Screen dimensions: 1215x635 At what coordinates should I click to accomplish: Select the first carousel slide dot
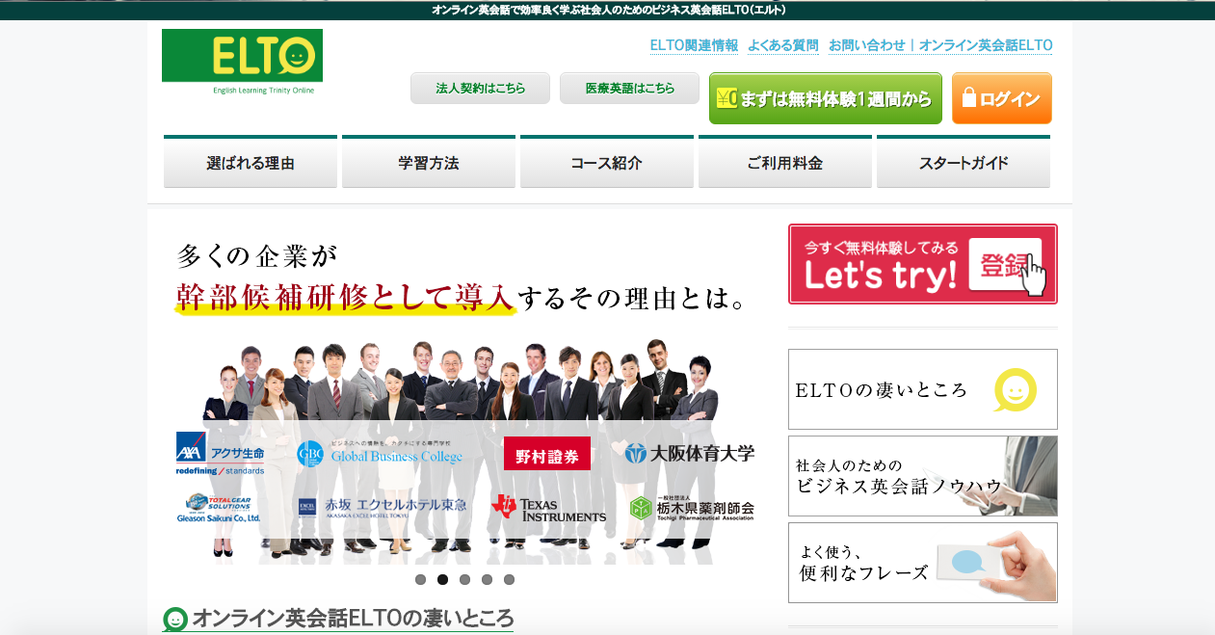421,580
